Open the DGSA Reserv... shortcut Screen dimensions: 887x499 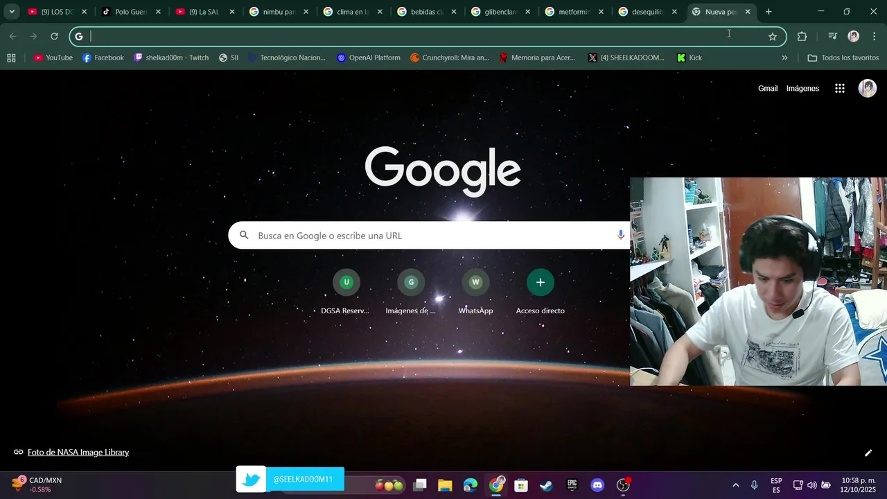[346, 292]
